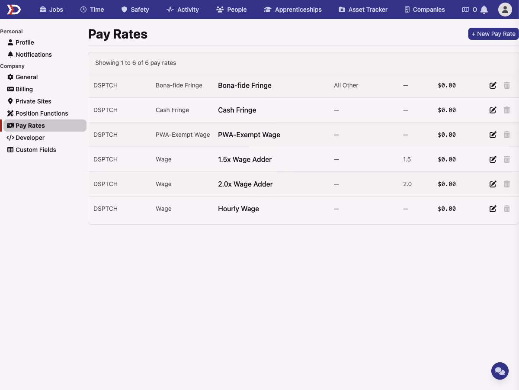Open Apprenticeships in the navigation bar
The image size is (519, 390).
point(293,10)
